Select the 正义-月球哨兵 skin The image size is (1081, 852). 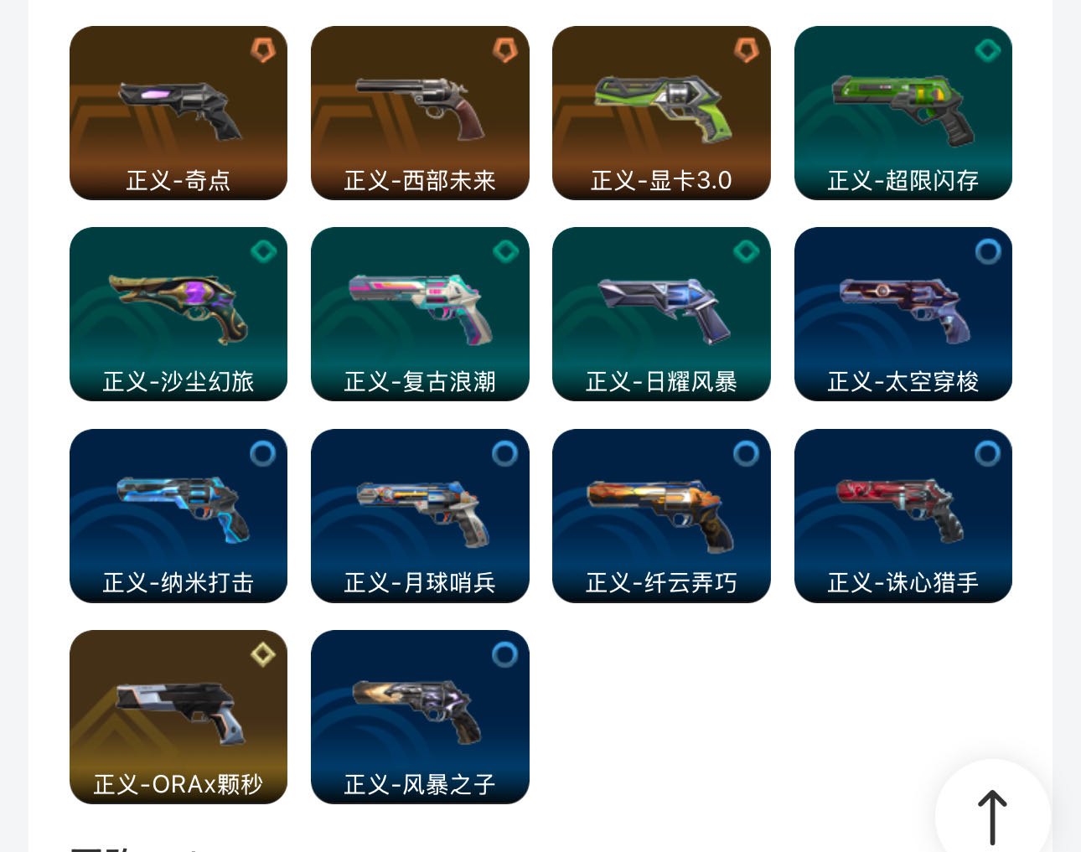[x=420, y=516]
